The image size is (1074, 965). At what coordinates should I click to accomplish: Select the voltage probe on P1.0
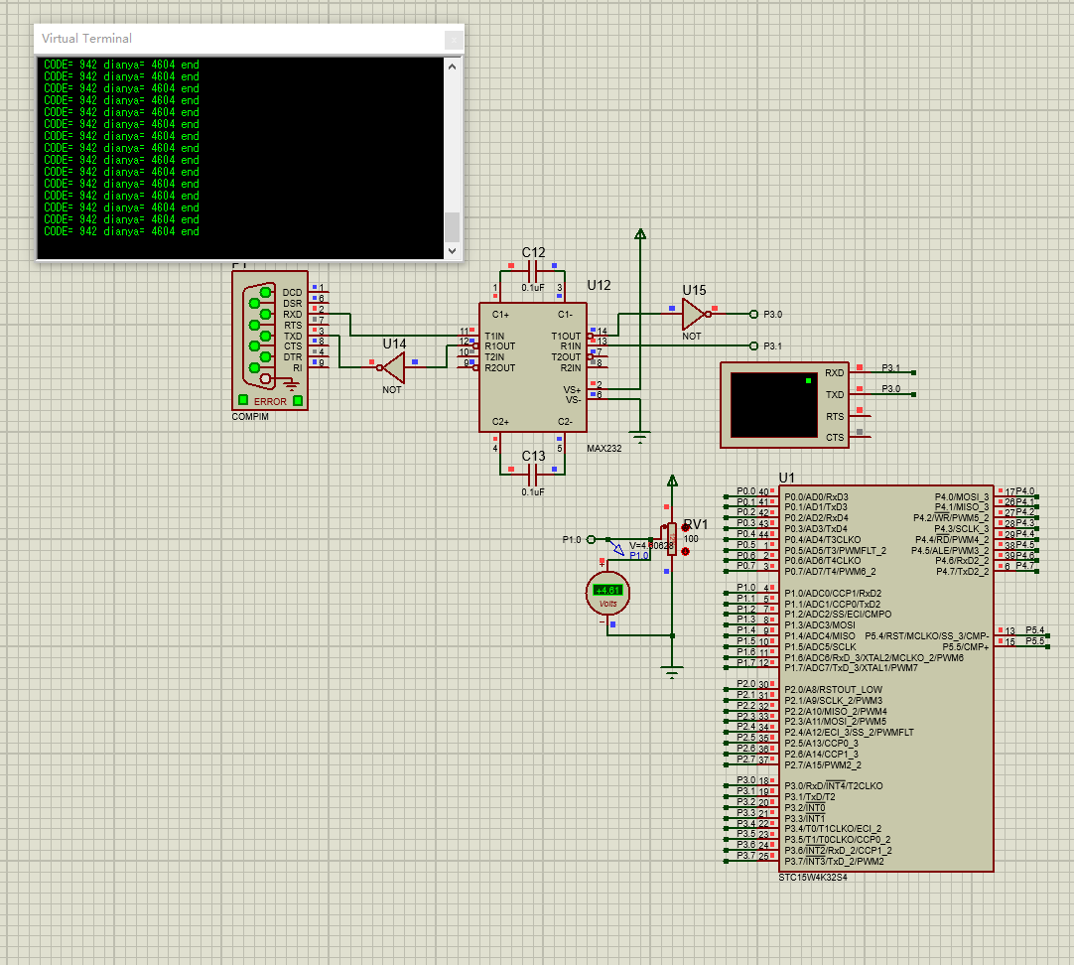click(618, 549)
